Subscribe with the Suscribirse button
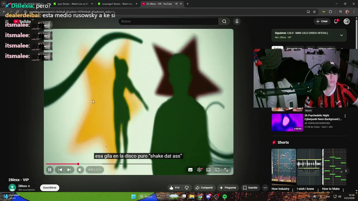This screenshot has height=201, width=358. 50,188
